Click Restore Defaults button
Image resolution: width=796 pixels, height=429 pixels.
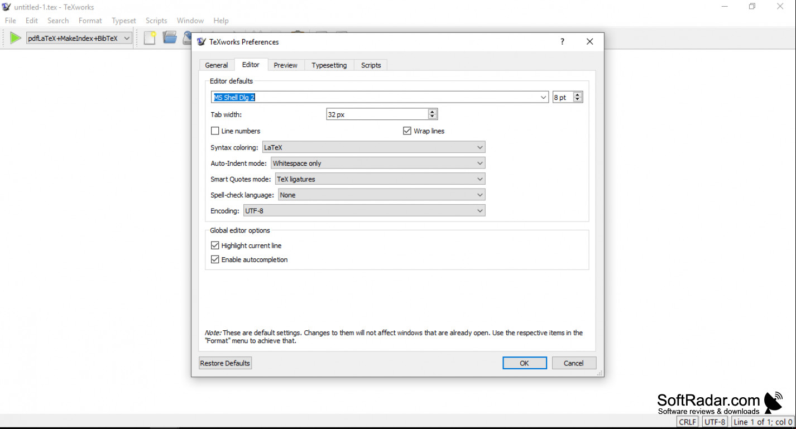225,363
